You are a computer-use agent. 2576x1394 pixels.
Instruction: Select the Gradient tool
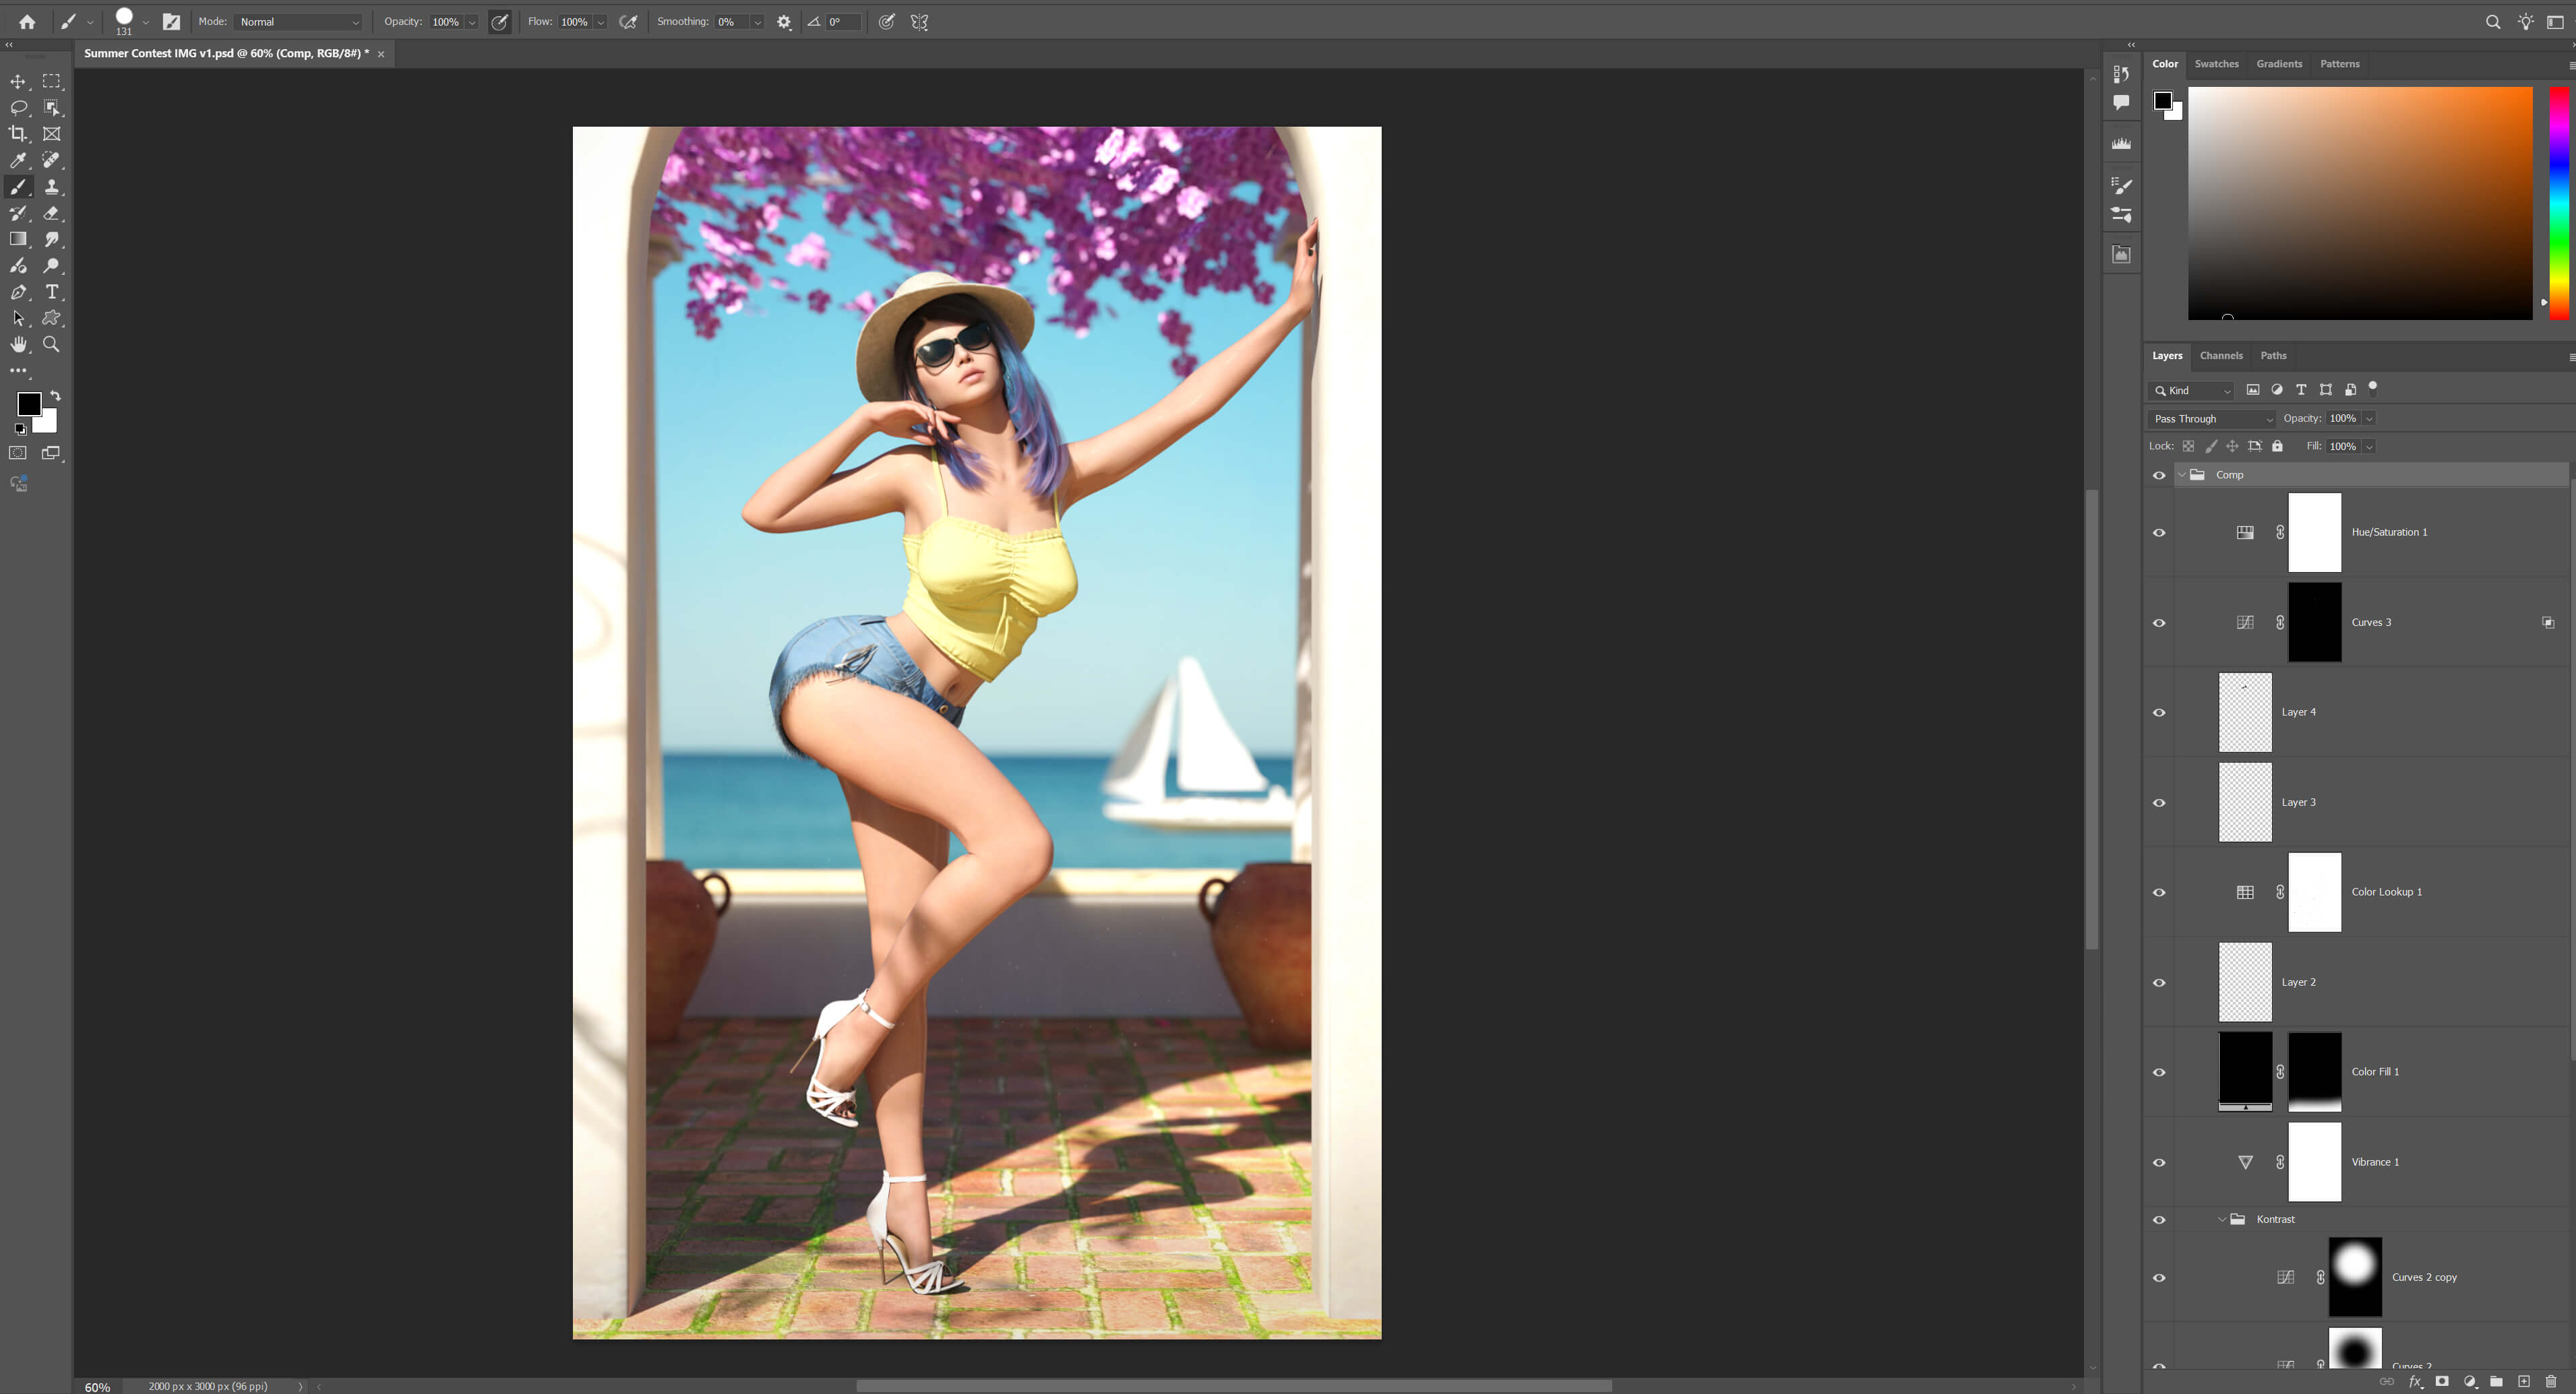tap(18, 239)
